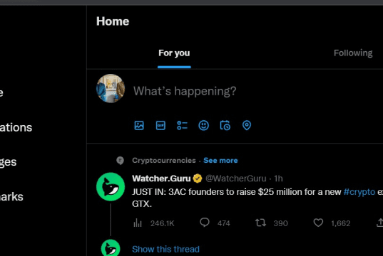
Task: Click the Cryptocurrencies topic bubble icon
Action: tap(120, 161)
